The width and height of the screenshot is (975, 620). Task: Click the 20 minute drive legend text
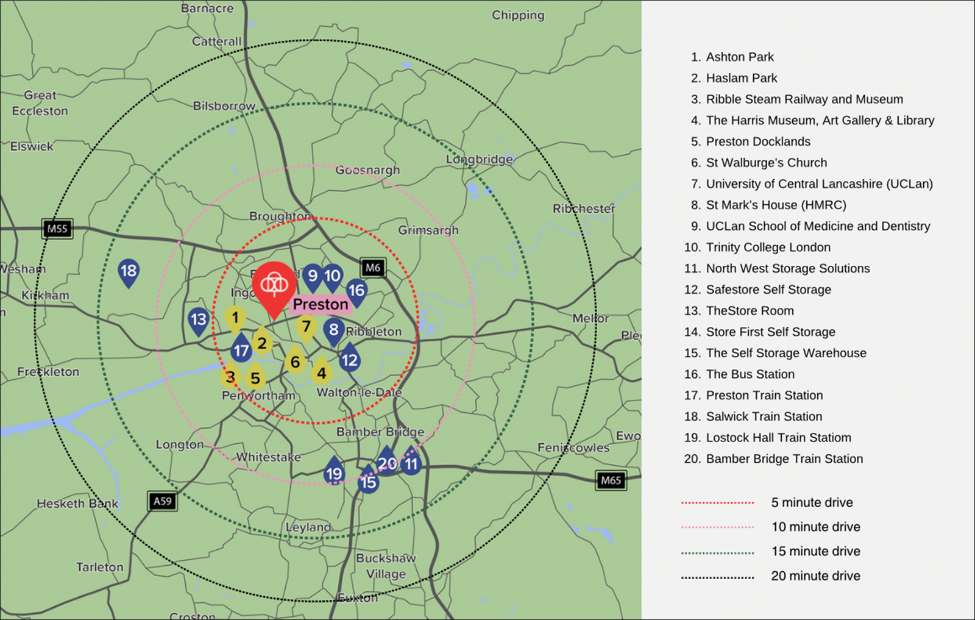816,575
